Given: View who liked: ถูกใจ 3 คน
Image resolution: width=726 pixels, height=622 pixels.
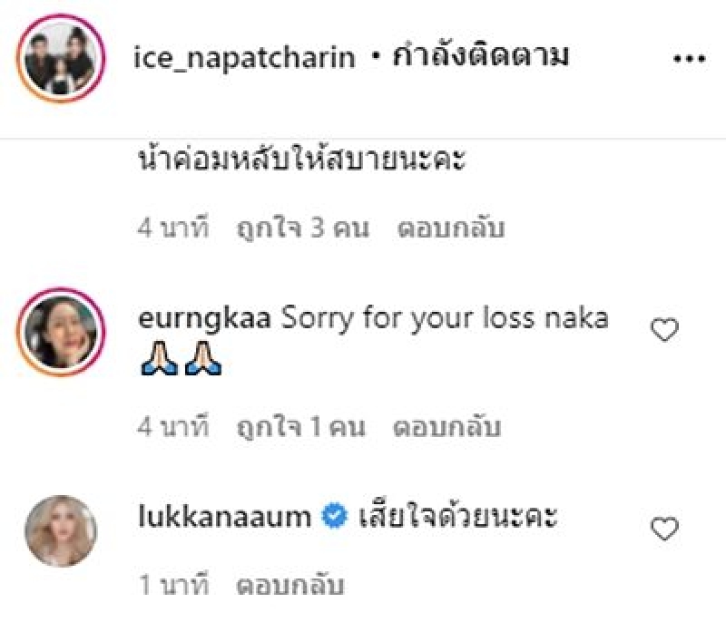Looking at the screenshot, I should (x=303, y=228).
